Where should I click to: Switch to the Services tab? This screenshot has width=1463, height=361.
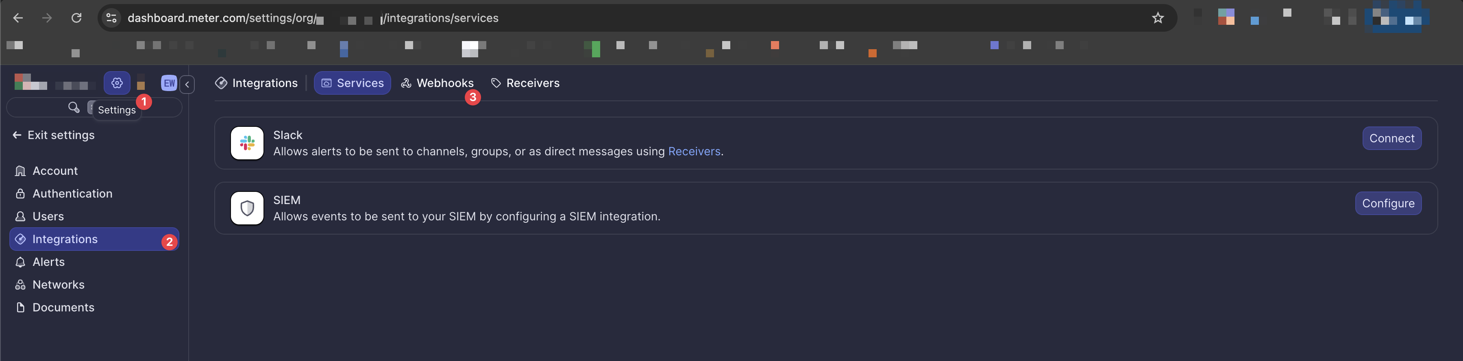point(352,83)
